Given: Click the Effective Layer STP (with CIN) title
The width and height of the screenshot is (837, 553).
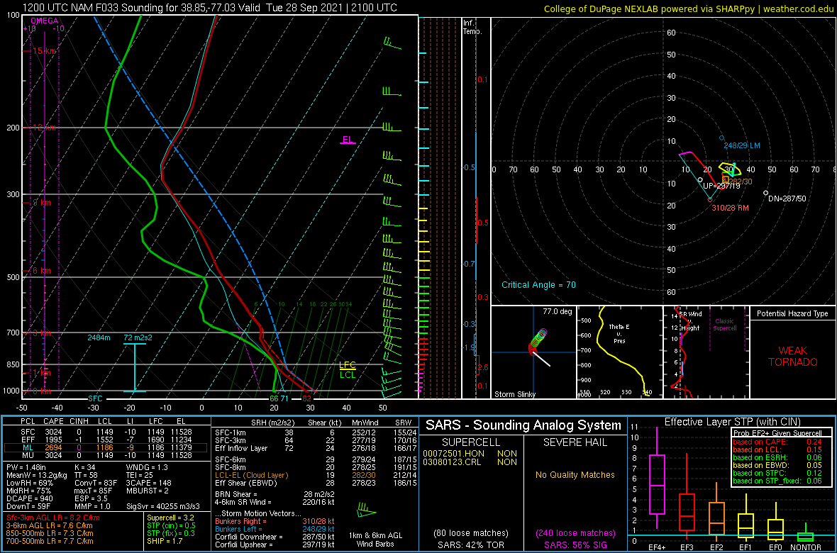Looking at the screenshot, I should (x=731, y=422).
